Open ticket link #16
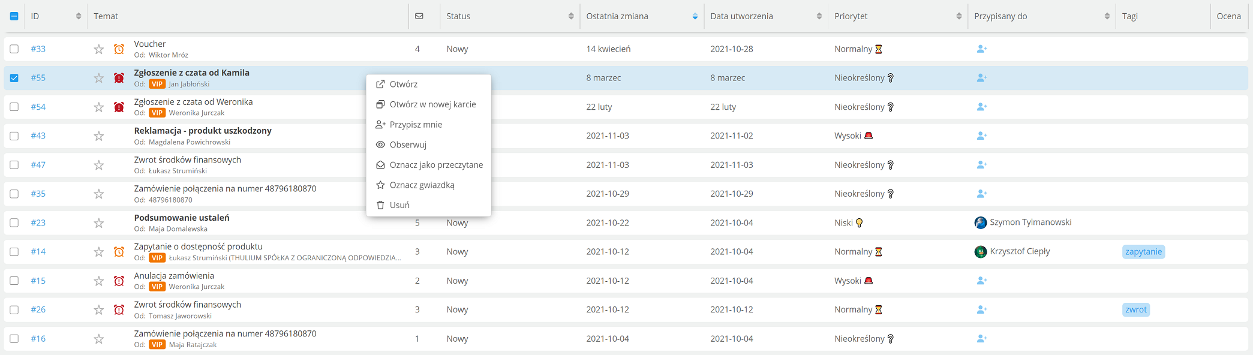 pyautogui.click(x=38, y=339)
